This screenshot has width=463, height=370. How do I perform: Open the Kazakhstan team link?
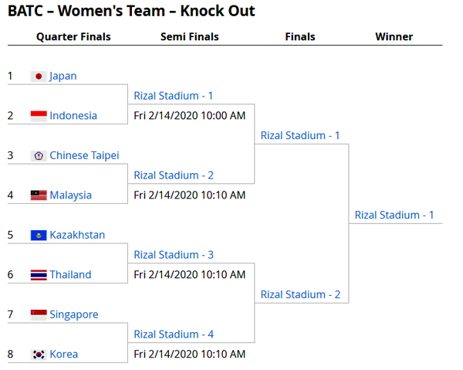point(77,235)
